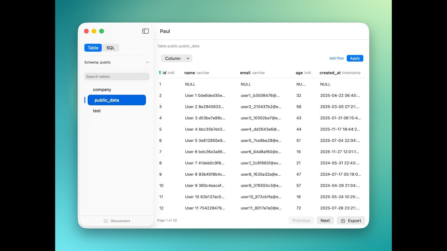Apply the current filter

pyautogui.click(x=355, y=58)
